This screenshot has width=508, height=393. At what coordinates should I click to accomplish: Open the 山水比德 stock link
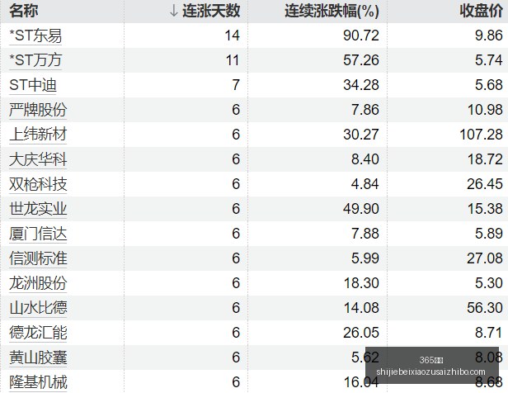38,308
